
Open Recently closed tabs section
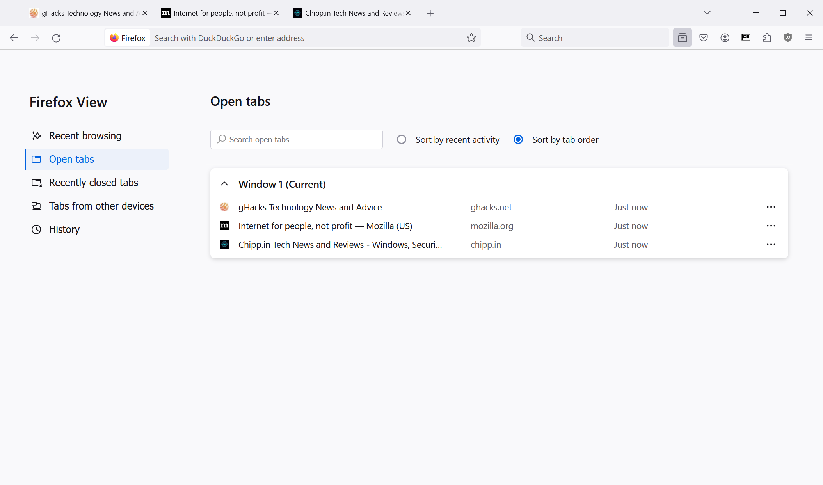pos(97,183)
